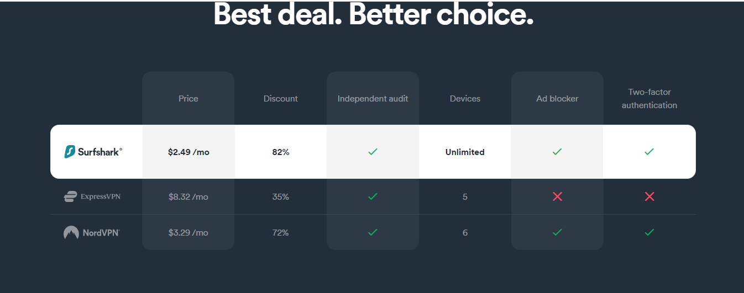
Task: Click Surfshark's Ad blocker checkmark
Action: [x=557, y=152]
